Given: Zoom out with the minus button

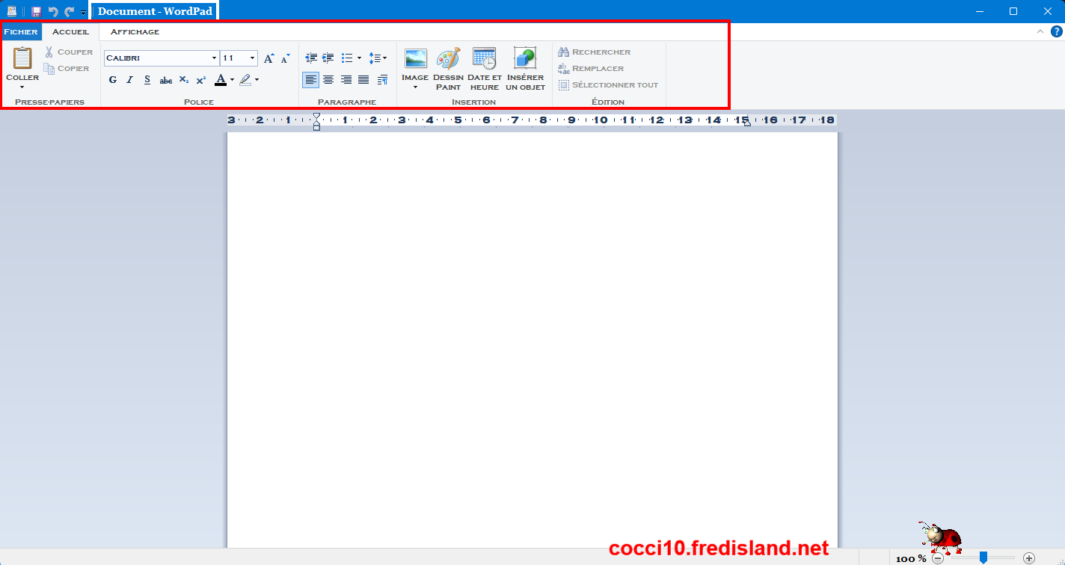Looking at the screenshot, I should tap(938, 558).
